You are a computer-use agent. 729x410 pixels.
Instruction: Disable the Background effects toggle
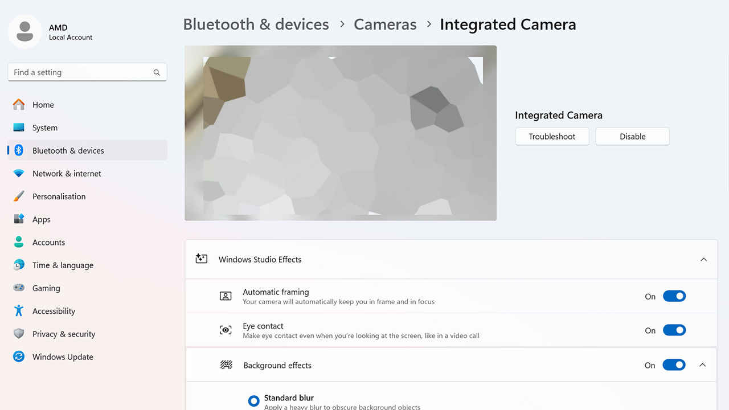[x=674, y=365]
